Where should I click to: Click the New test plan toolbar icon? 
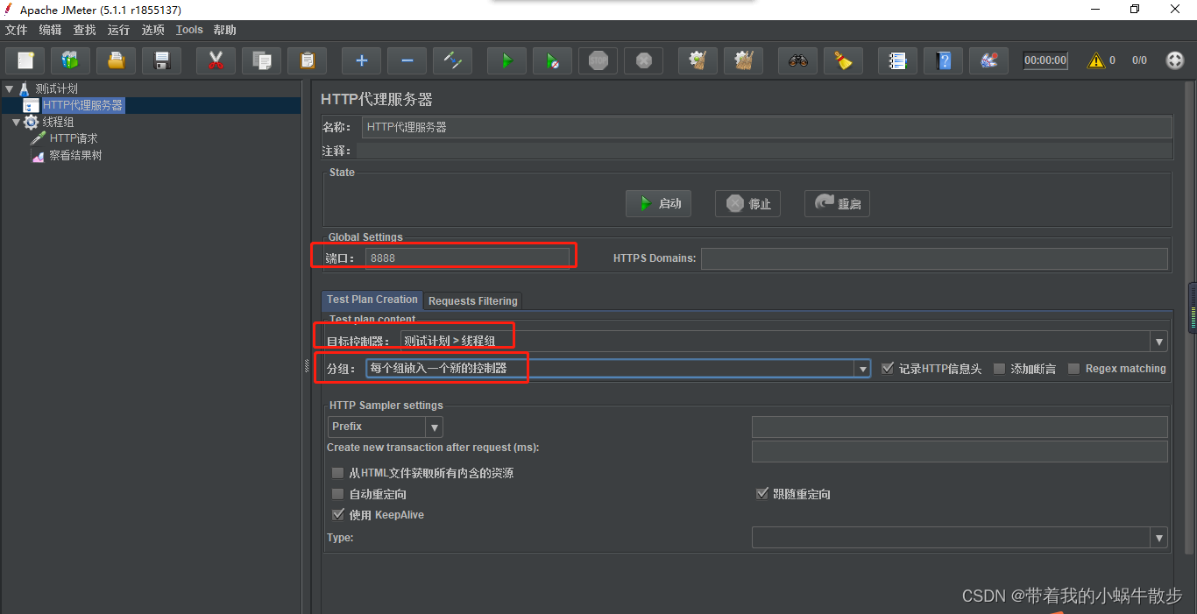pyautogui.click(x=25, y=60)
